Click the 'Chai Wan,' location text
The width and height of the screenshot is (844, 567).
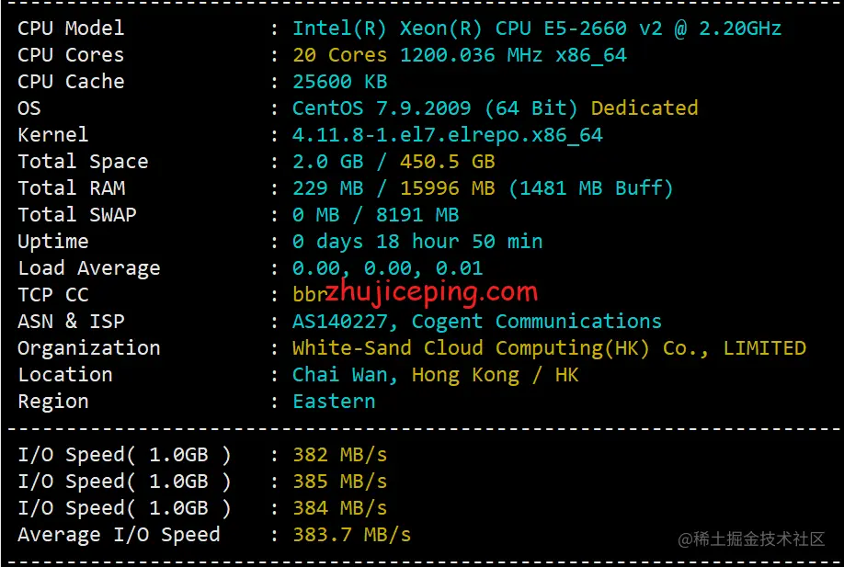pyautogui.click(x=345, y=375)
